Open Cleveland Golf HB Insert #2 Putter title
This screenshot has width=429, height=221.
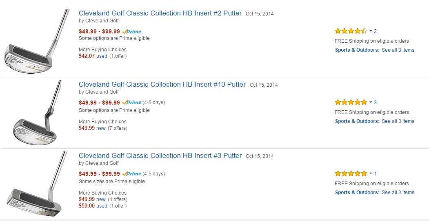click(160, 13)
